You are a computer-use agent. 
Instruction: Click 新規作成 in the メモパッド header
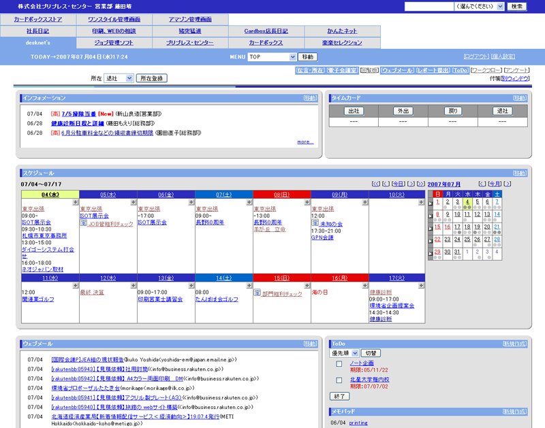pos(515,412)
